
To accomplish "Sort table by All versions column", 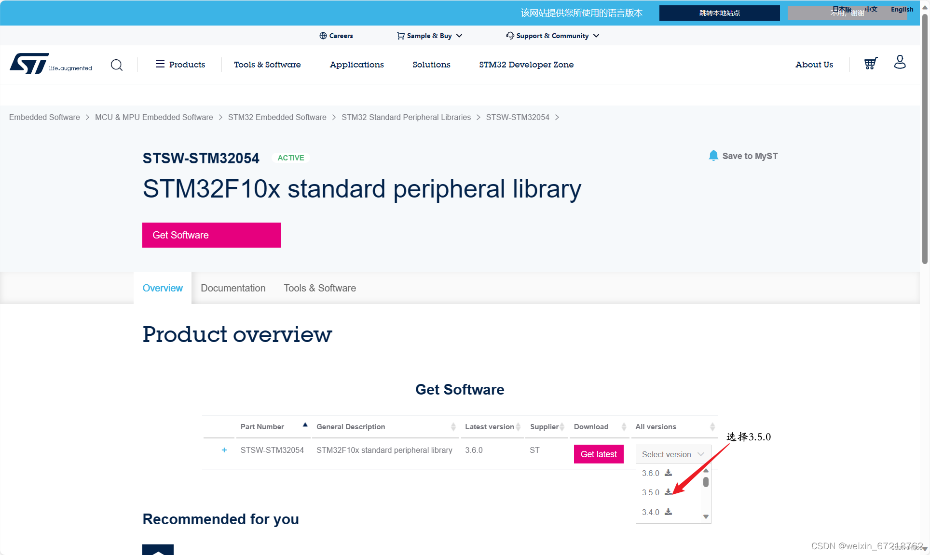I will [x=712, y=427].
